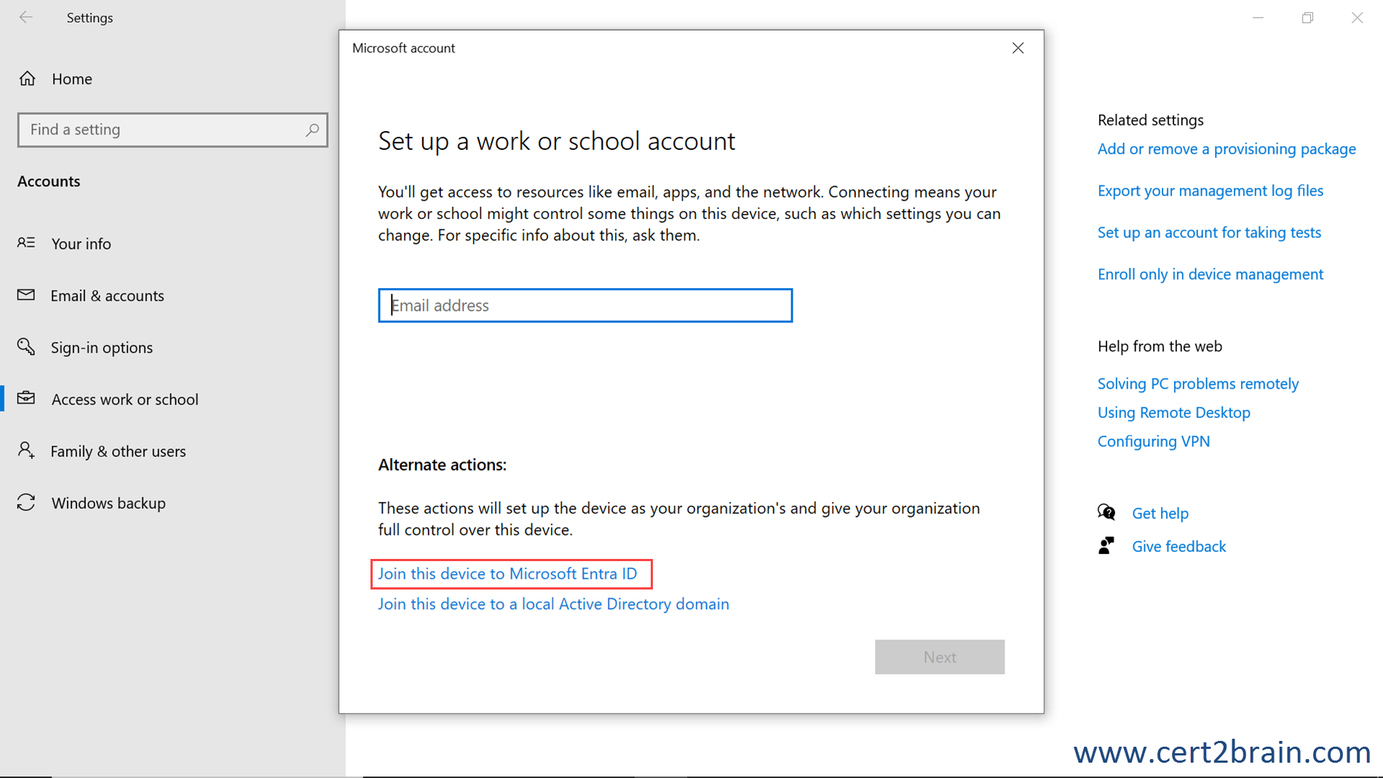Click the Your info person icon
Image resolution: width=1383 pixels, height=778 pixels.
click(26, 243)
